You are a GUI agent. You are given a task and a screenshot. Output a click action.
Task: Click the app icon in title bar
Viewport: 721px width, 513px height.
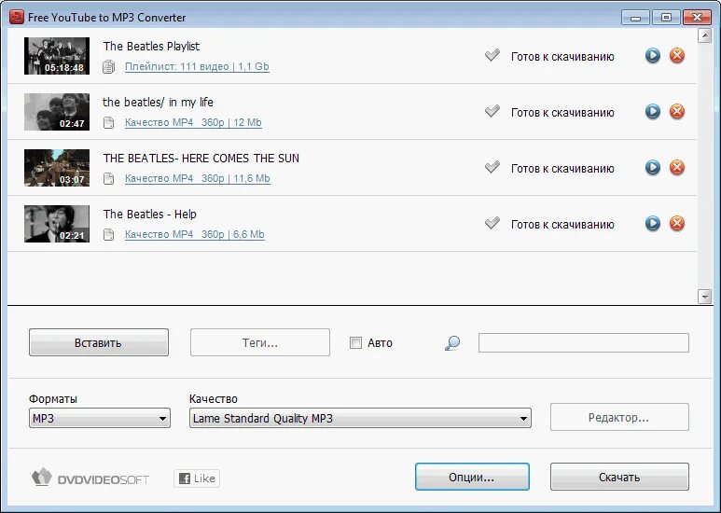tap(17, 17)
